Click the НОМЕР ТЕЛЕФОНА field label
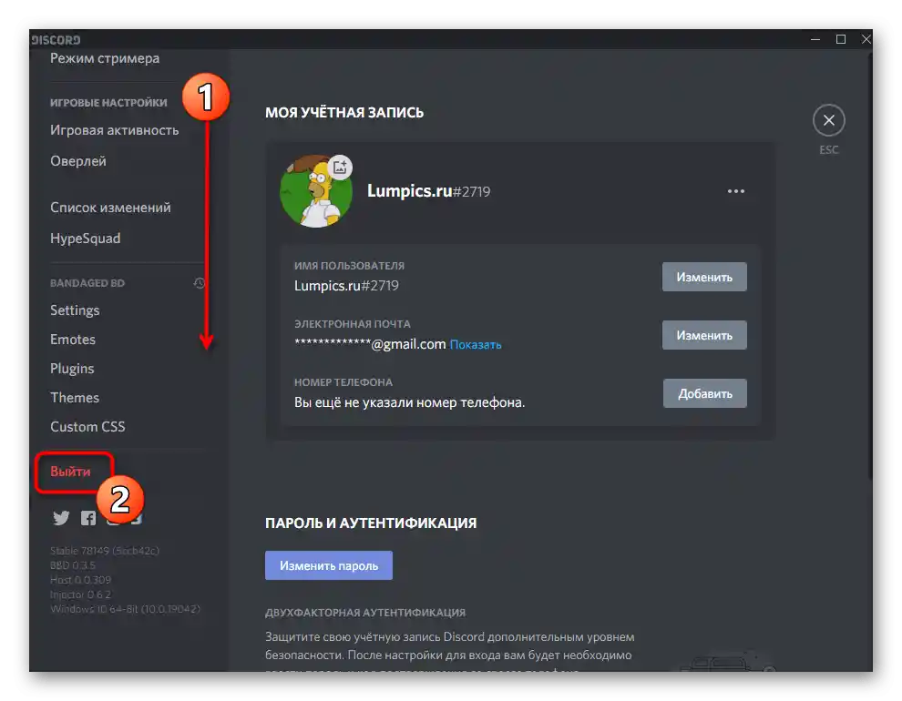Screen dimensions: 902x701 pyautogui.click(x=343, y=382)
